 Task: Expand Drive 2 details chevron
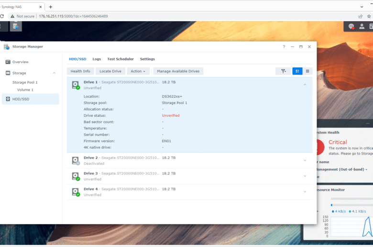point(305,160)
